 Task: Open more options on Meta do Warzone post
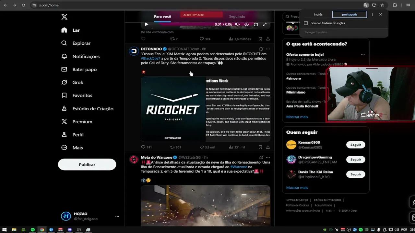pos(268,157)
